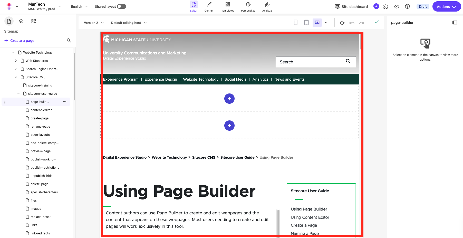Screen dimensions: 463x238
Task: Switch to the Editor tab
Action: click(x=194, y=6)
